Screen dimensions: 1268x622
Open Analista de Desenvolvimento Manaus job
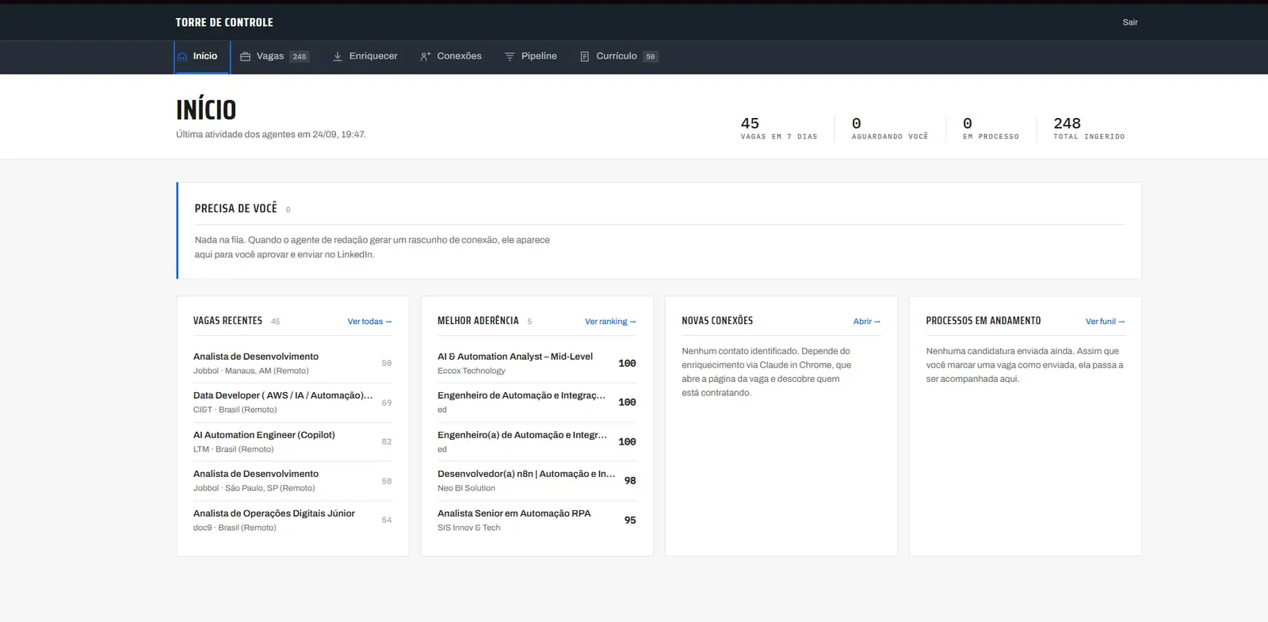coord(292,364)
